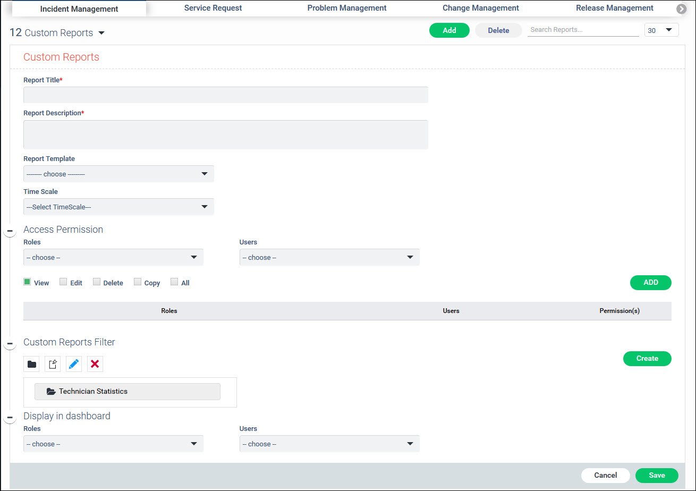Collapse the Display in dashboard section
696x491 pixels.
click(10, 417)
